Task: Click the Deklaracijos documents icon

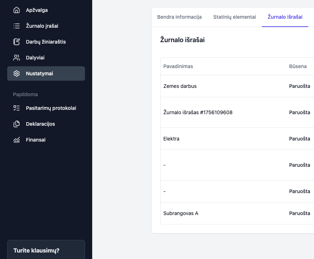Action: [x=16, y=124]
